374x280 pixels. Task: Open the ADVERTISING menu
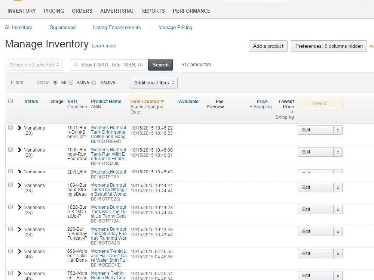point(117,11)
